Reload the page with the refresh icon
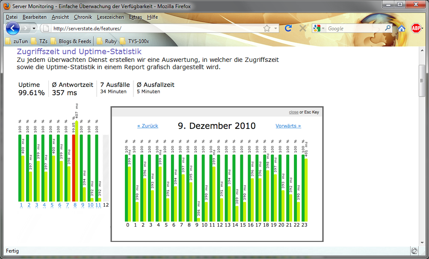Screen dimensions: 429x259 (x=288, y=28)
